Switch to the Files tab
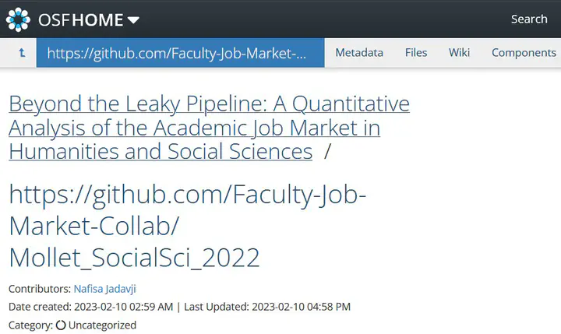 [416, 53]
